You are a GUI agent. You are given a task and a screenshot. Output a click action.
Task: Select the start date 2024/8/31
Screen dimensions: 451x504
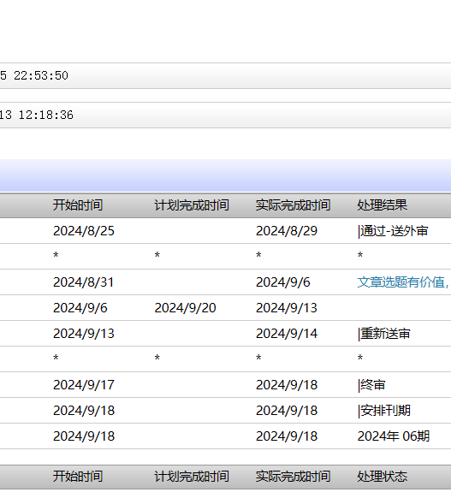(83, 282)
